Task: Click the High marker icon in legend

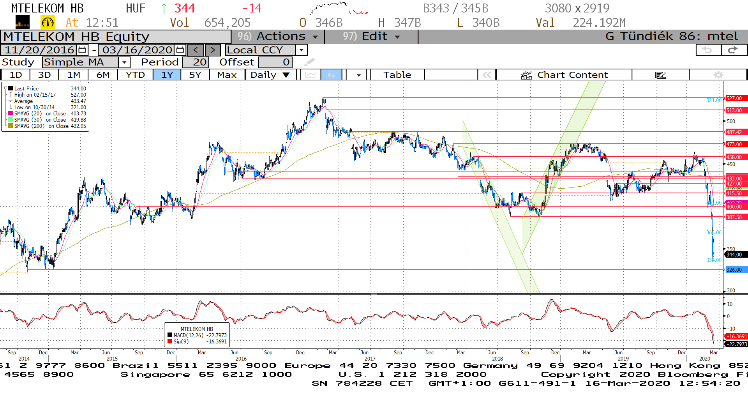Action: [11, 95]
